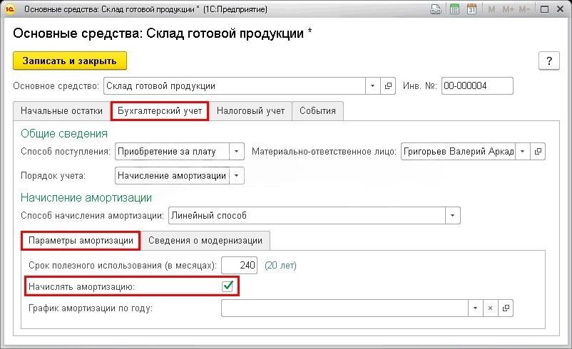Expand the Основное средство dropdown arrow
The image size is (572, 349).
[372, 86]
